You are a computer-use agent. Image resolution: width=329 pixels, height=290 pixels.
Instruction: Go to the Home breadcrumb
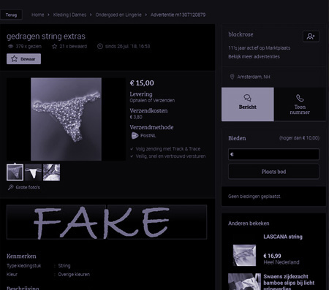click(x=38, y=15)
